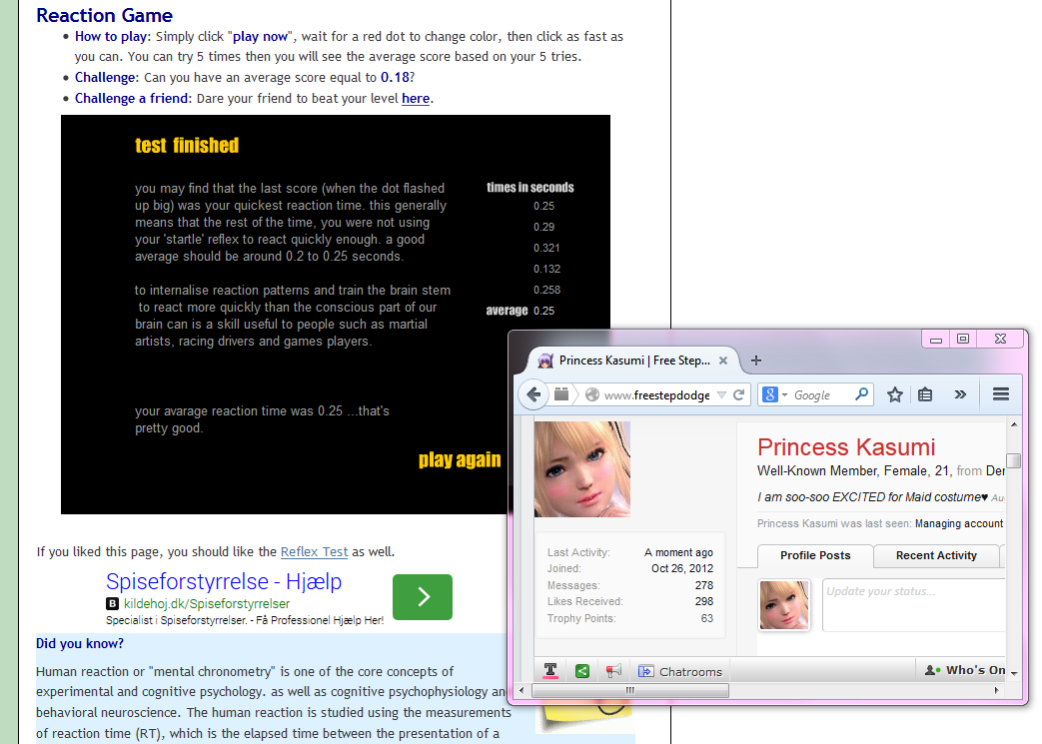Minimize the Firefox window
The image size is (1042, 744).
936,339
